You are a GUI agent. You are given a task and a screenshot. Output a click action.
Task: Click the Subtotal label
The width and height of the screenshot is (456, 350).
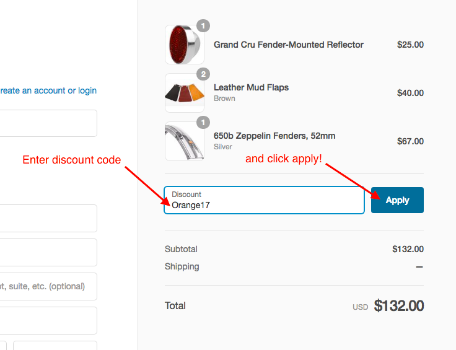181,249
